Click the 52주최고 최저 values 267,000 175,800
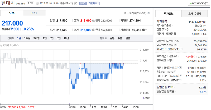 click(196, 61)
